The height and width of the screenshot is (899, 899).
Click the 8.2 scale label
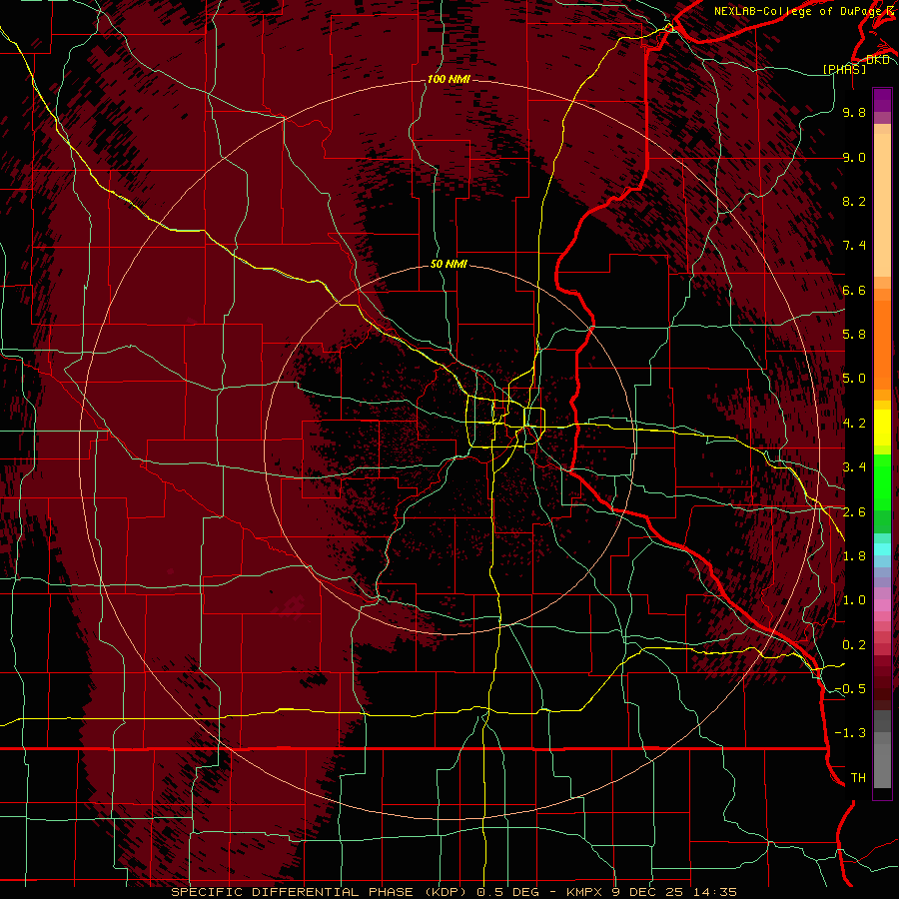pos(854,201)
